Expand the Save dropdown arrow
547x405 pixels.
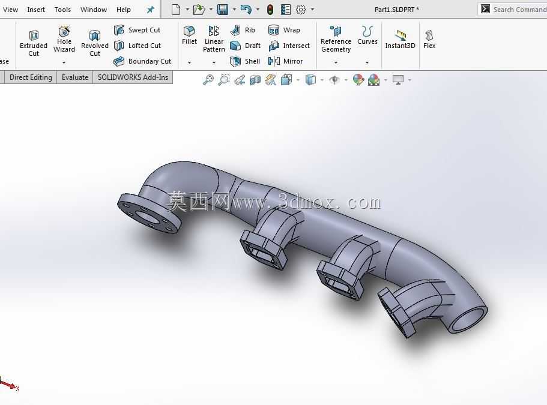(234, 10)
